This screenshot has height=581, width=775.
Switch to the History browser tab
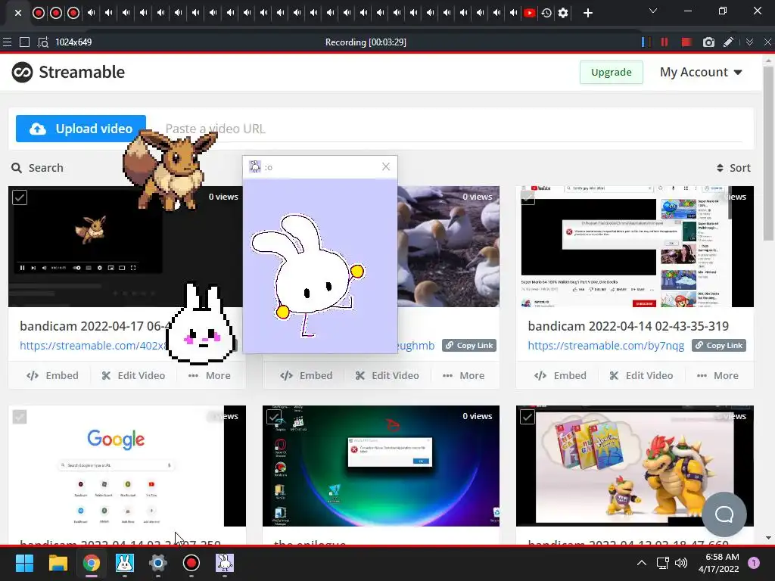546,13
